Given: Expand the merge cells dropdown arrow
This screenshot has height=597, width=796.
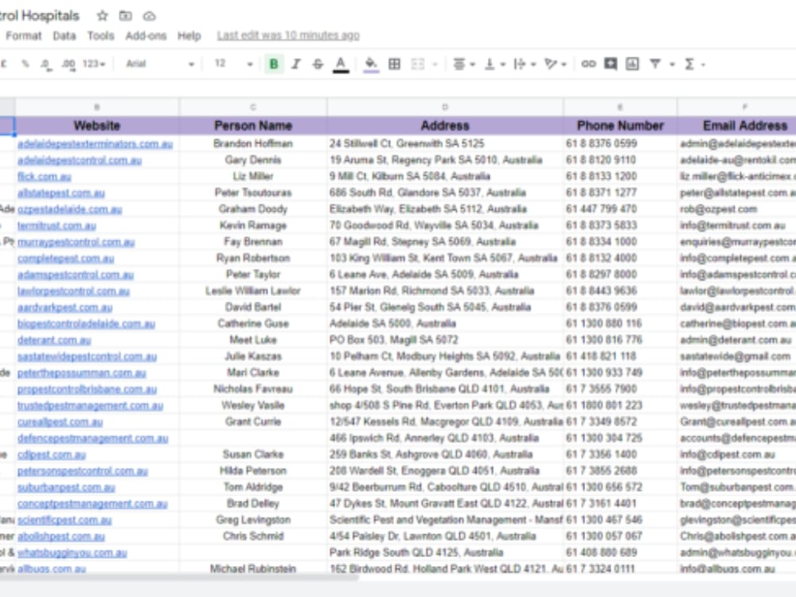Looking at the screenshot, I should 435,64.
